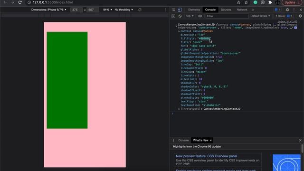
Task: Open the CSS Overview panel link
Action: [x=206, y=156]
